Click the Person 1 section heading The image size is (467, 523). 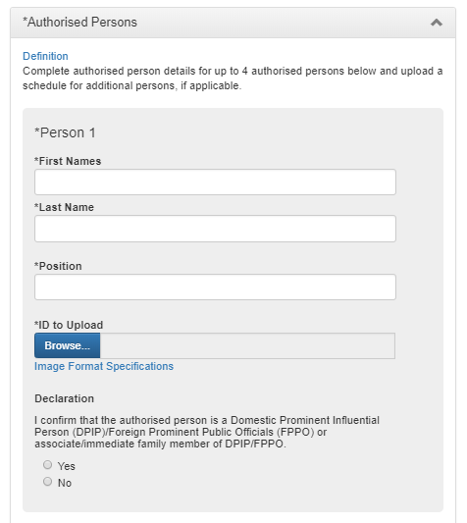(65, 132)
